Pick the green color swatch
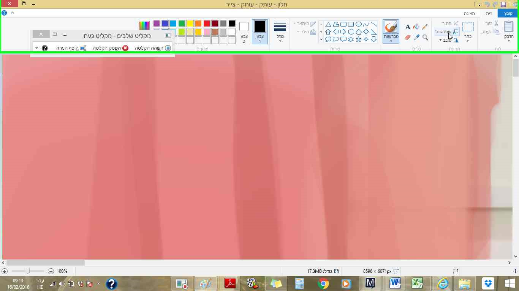The height and width of the screenshot is (291, 519). (x=182, y=23)
